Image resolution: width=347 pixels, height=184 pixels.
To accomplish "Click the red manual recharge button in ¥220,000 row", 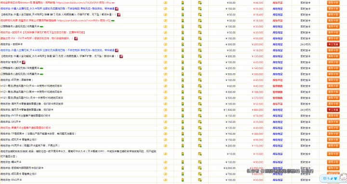I will [333, 44].
